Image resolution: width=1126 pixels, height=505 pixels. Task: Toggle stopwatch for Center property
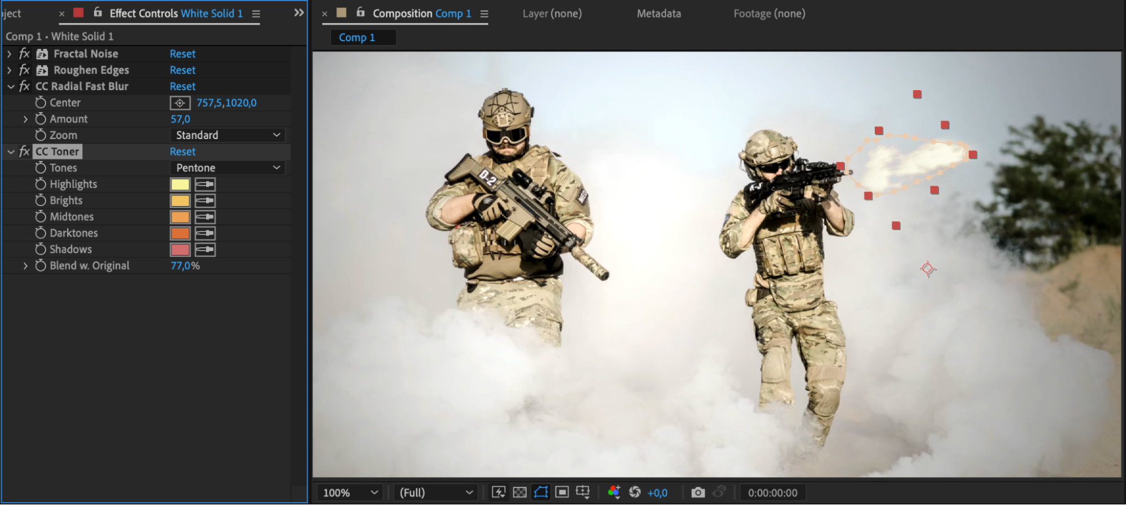pyautogui.click(x=41, y=102)
